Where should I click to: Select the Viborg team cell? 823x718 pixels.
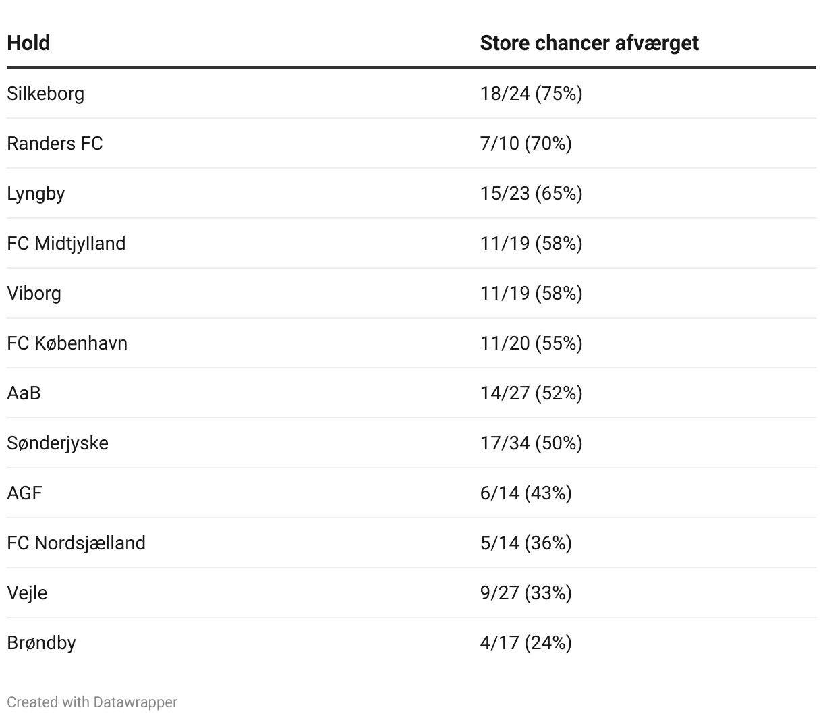(34, 294)
